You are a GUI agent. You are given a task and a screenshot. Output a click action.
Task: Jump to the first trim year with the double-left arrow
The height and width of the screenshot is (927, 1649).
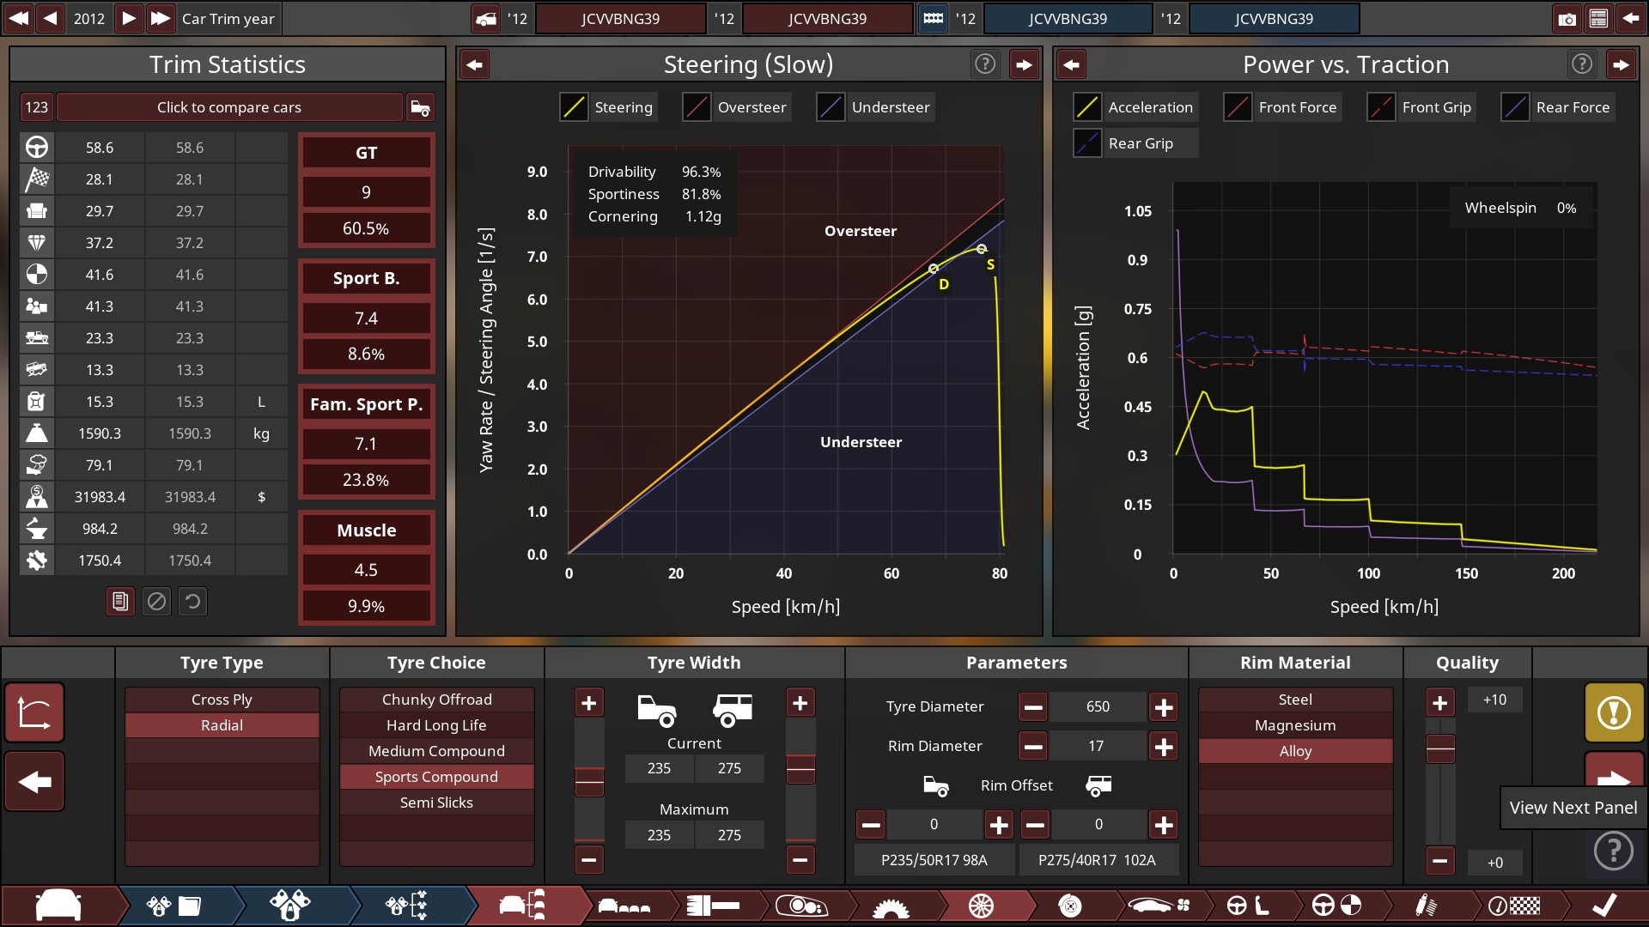point(18,18)
